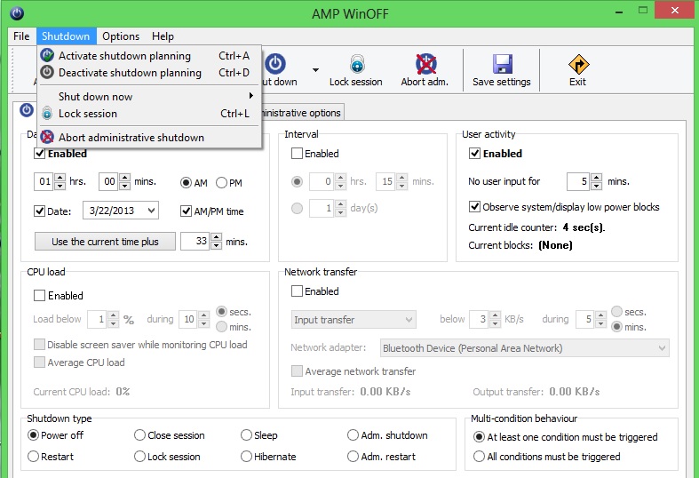Open the Help menu

tap(163, 36)
